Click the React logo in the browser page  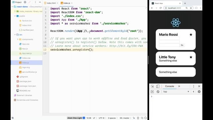click(x=176, y=23)
